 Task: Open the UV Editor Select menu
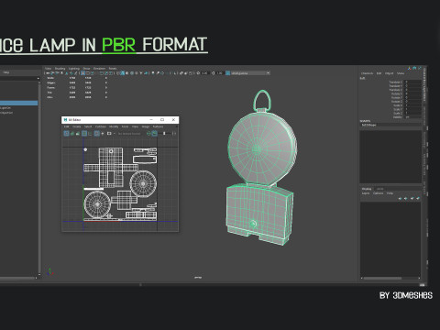pos(88,126)
